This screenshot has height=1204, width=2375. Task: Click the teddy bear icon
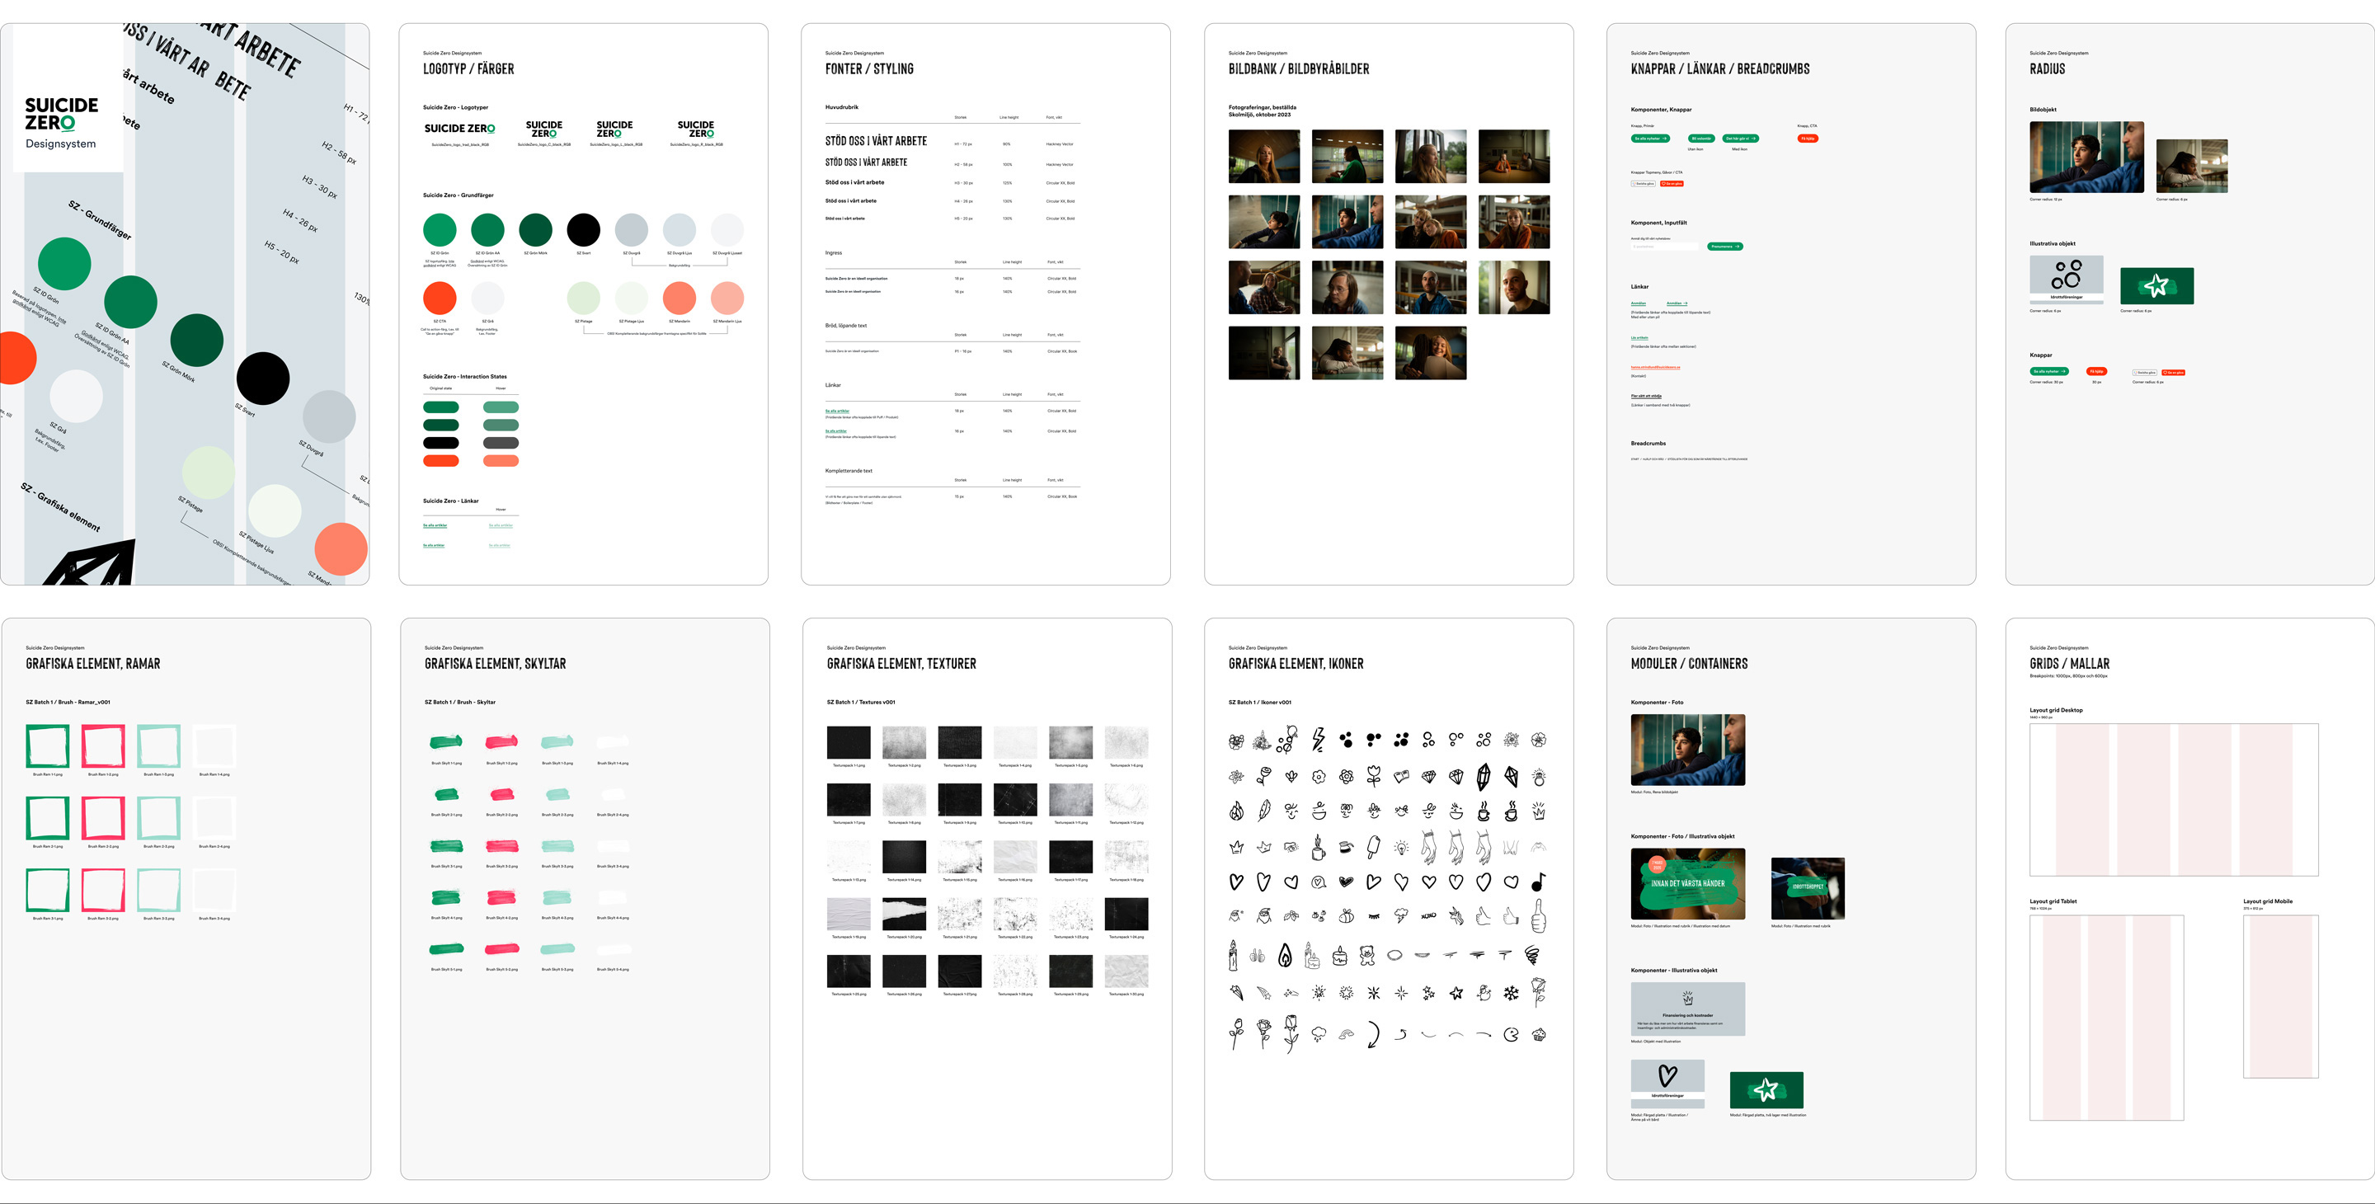(1367, 955)
